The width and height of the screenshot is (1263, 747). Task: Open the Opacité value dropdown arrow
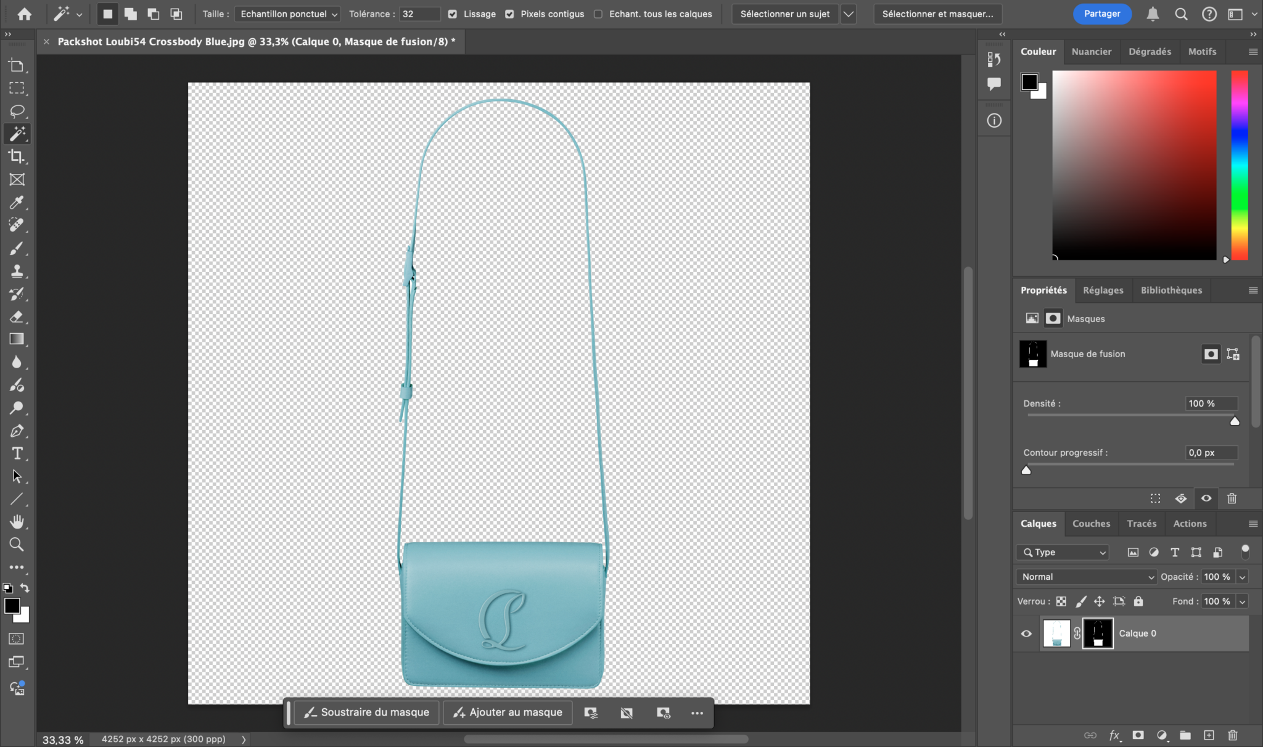1242,577
